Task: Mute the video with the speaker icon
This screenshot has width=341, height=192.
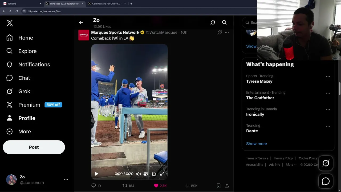Action: click(x=139, y=174)
